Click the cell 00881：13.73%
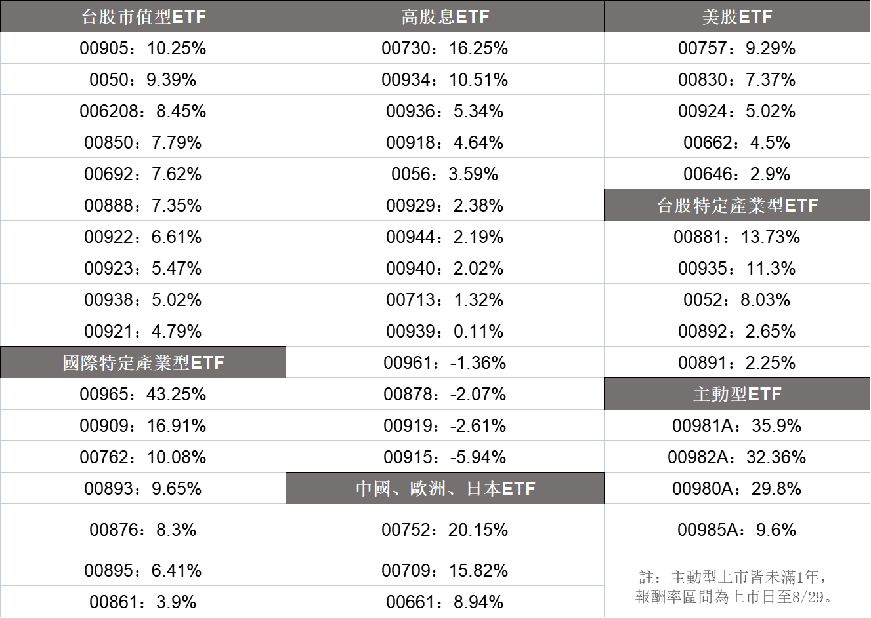Screen dimensions: 871x618 click(737, 237)
